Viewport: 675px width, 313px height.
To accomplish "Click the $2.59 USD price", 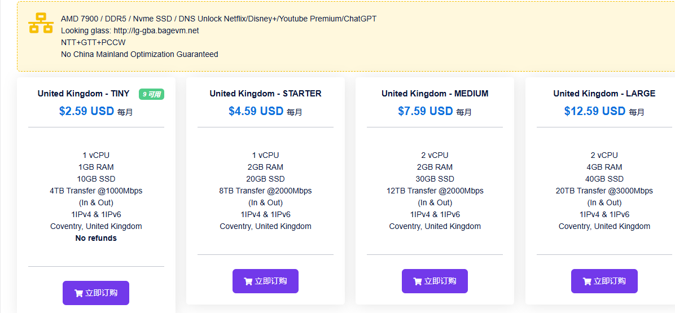I will tap(86, 111).
